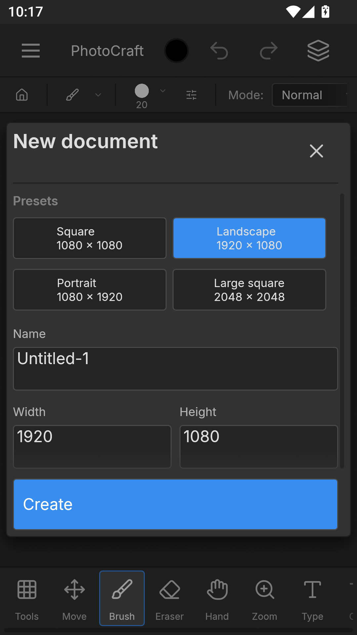The width and height of the screenshot is (357, 635).
Task: Select the Brush tool in bottom bar
Action: [122, 598]
